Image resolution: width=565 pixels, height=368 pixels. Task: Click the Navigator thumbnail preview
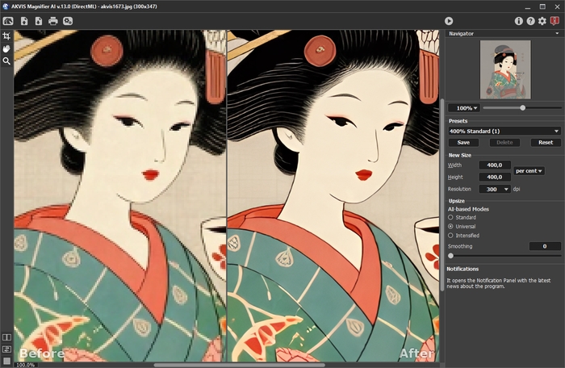[x=505, y=69]
